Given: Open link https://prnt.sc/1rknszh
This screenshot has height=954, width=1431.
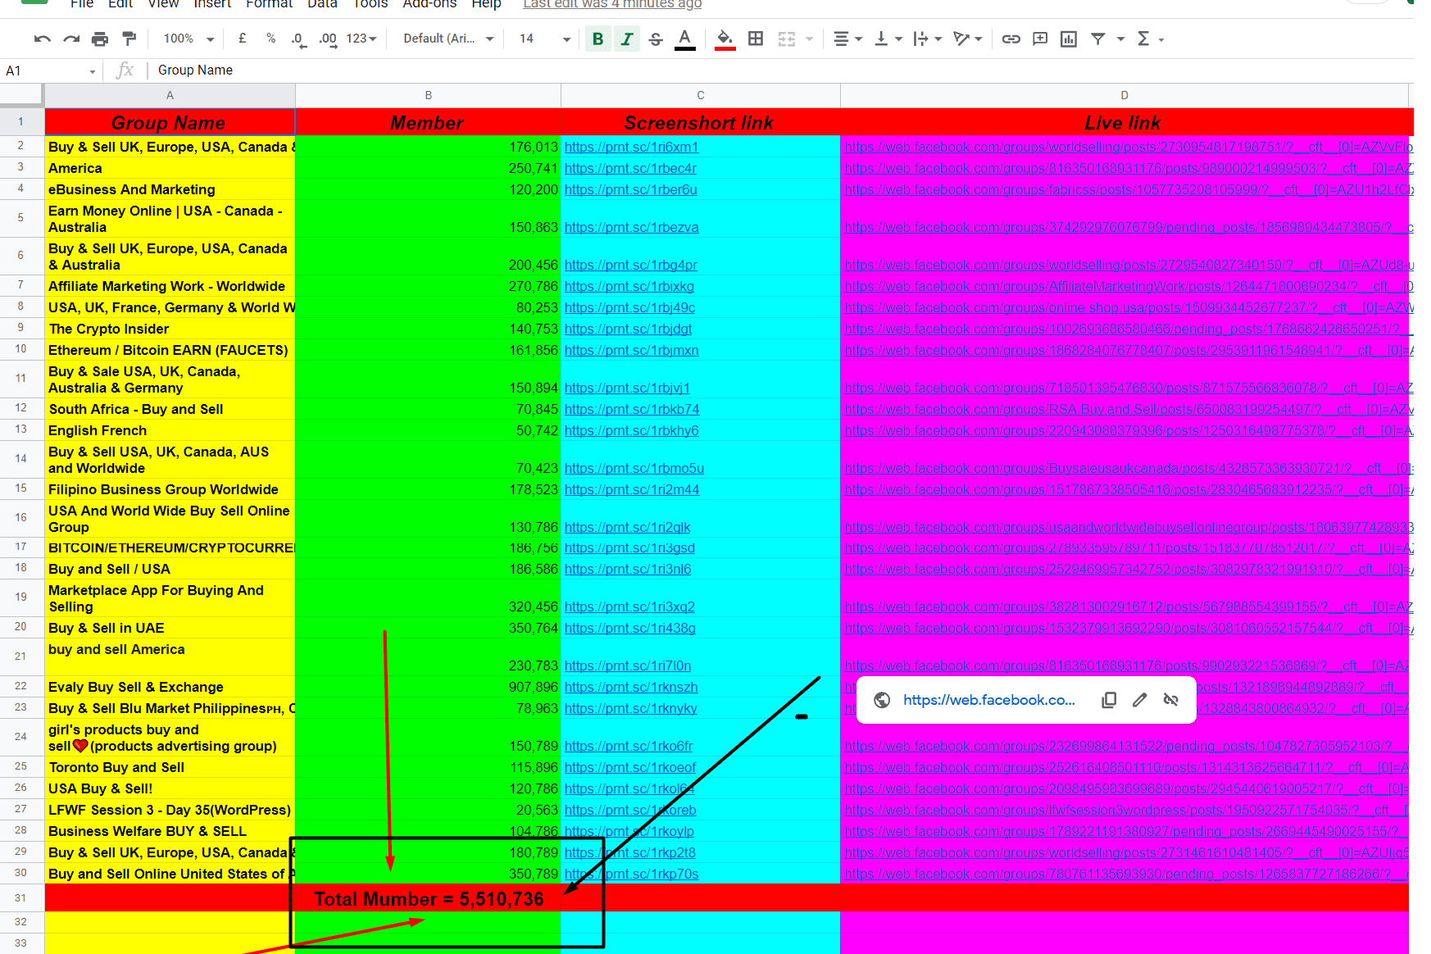Looking at the screenshot, I should [631, 687].
